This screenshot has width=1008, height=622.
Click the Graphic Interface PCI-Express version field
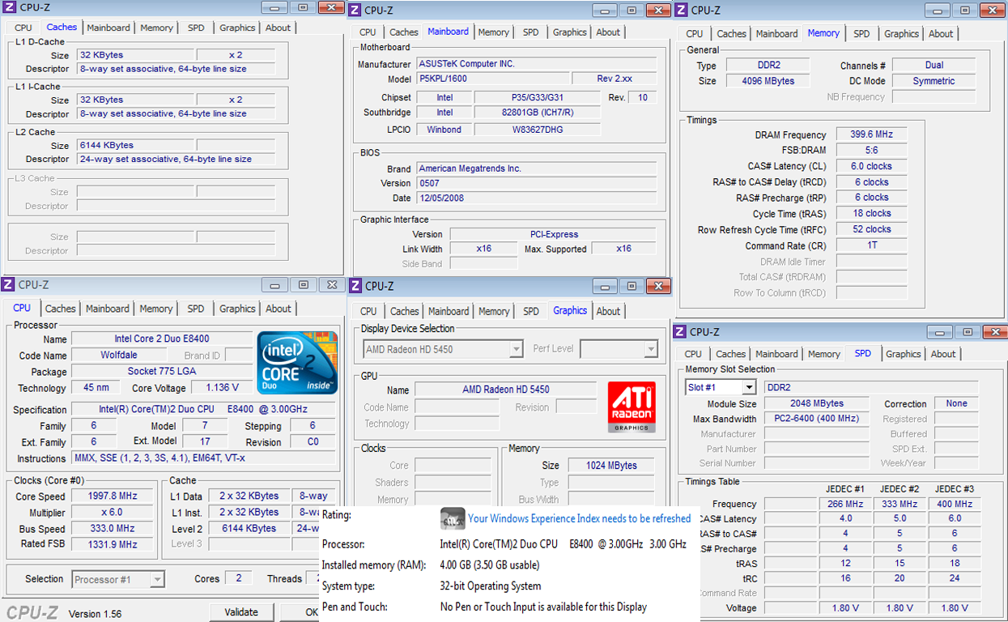pos(553,234)
